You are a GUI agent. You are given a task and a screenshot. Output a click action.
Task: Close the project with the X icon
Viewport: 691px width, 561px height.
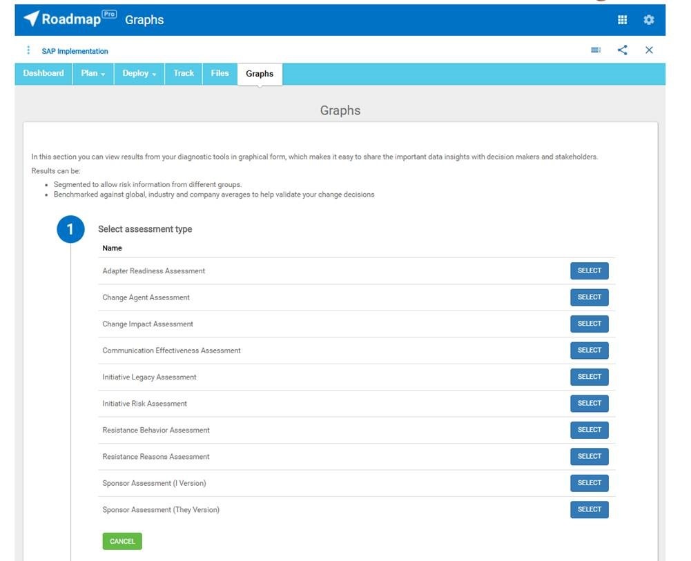649,50
